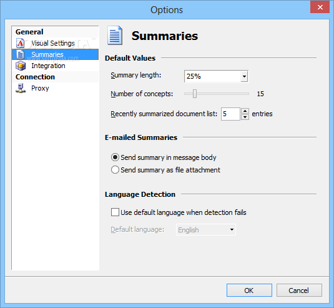This screenshot has height=308, width=334.
Task: Click the Number of concepts slider thumb
Action: 195,94
